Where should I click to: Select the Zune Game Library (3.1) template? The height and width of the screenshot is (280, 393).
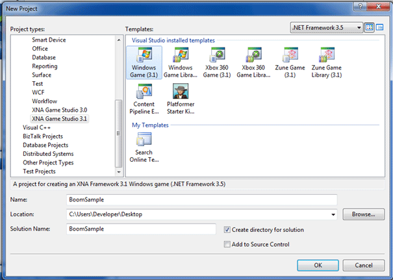point(327,62)
